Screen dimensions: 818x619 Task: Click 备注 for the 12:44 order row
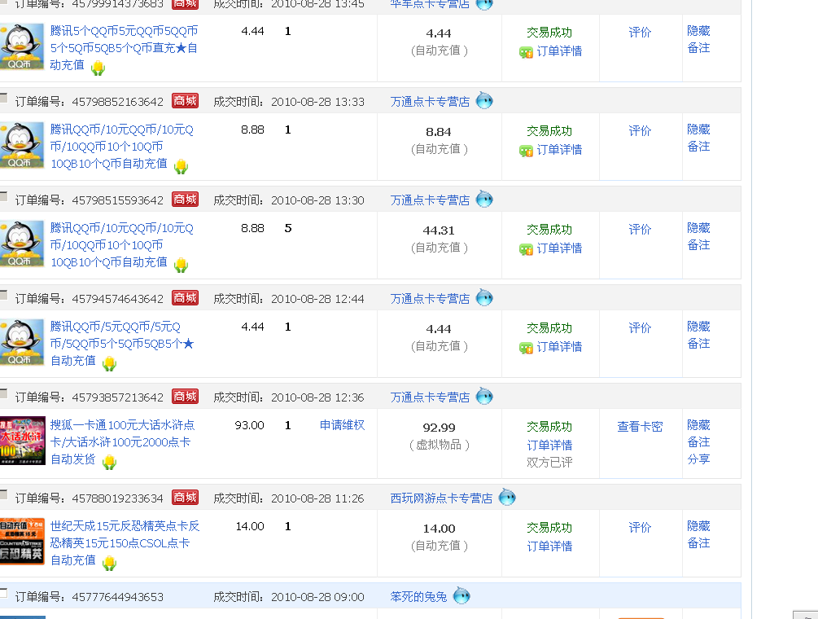coord(698,344)
